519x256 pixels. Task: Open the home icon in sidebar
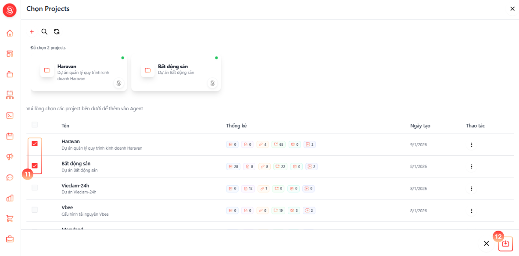tap(10, 33)
